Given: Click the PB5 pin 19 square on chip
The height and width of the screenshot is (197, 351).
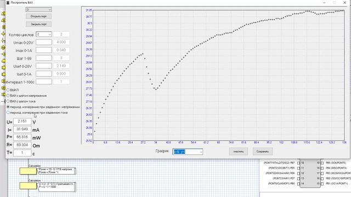Looking at the screenshot, I should (x=322, y=163).
